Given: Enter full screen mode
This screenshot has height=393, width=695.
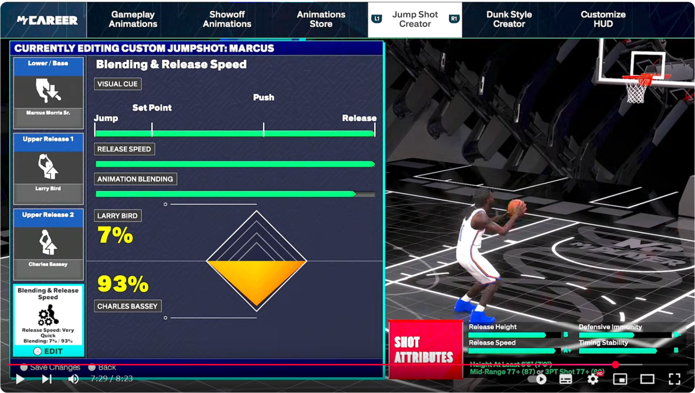Looking at the screenshot, I should [674, 379].
